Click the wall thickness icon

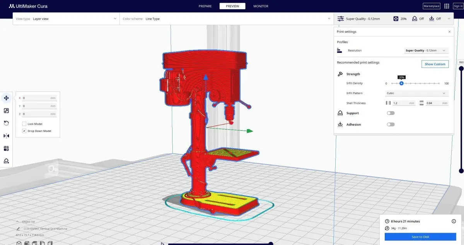click(x=388, y=103)
